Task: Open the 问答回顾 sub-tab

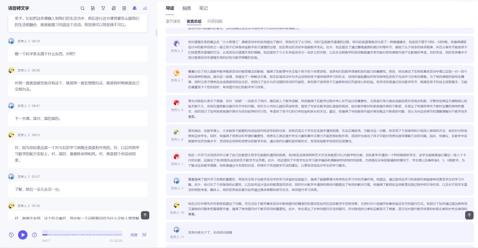Action: pos(215,21)
